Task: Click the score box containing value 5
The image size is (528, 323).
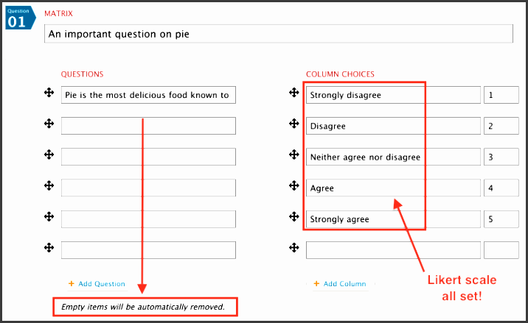Action: [501, 219]
